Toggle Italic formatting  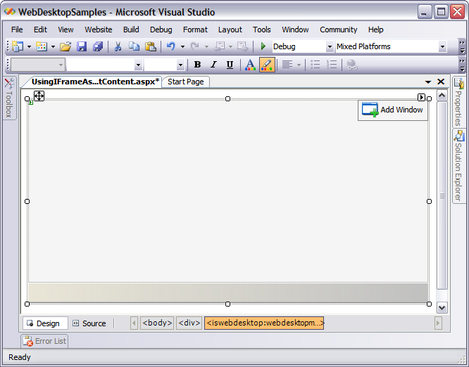point(213,65)
